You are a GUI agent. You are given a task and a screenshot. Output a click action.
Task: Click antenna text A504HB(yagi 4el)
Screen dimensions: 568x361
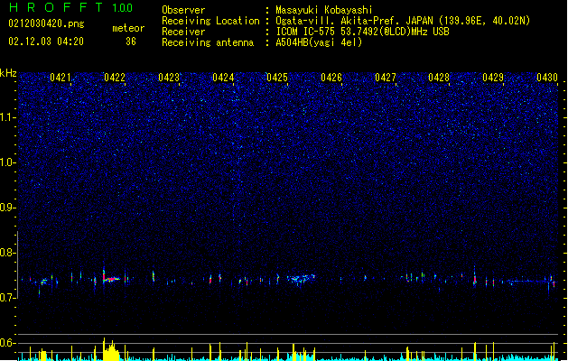pyautogui.click(x=319, y=42)
